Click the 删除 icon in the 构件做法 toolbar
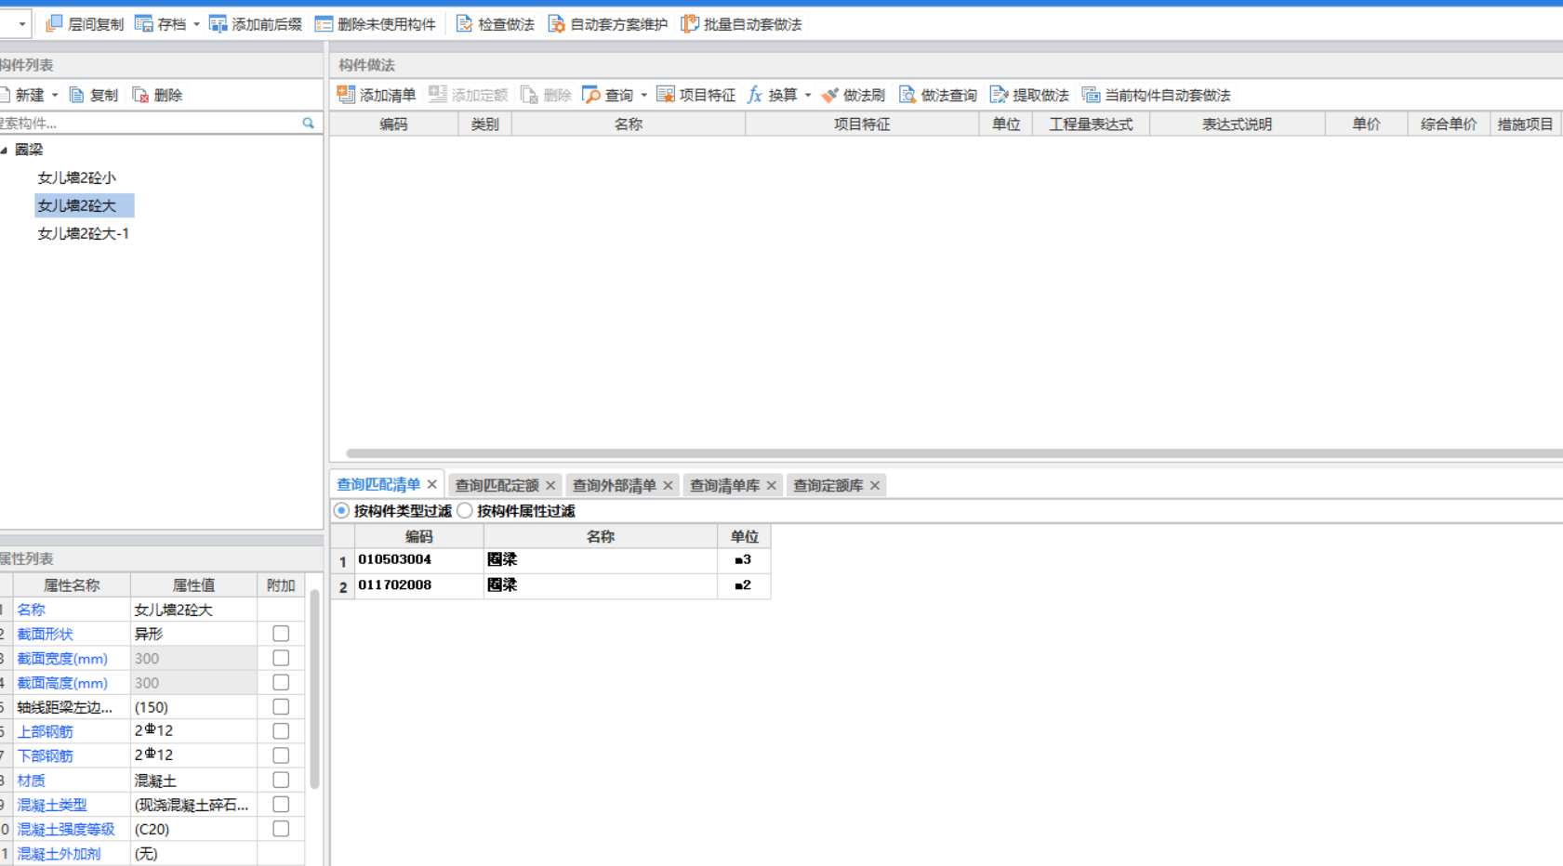 [529, 95]
